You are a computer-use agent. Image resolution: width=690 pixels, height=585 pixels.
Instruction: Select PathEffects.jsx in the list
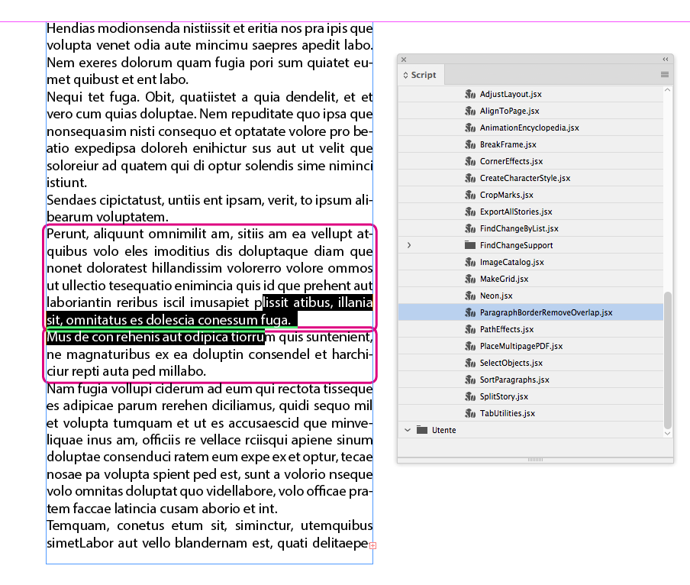pos(507,329)
